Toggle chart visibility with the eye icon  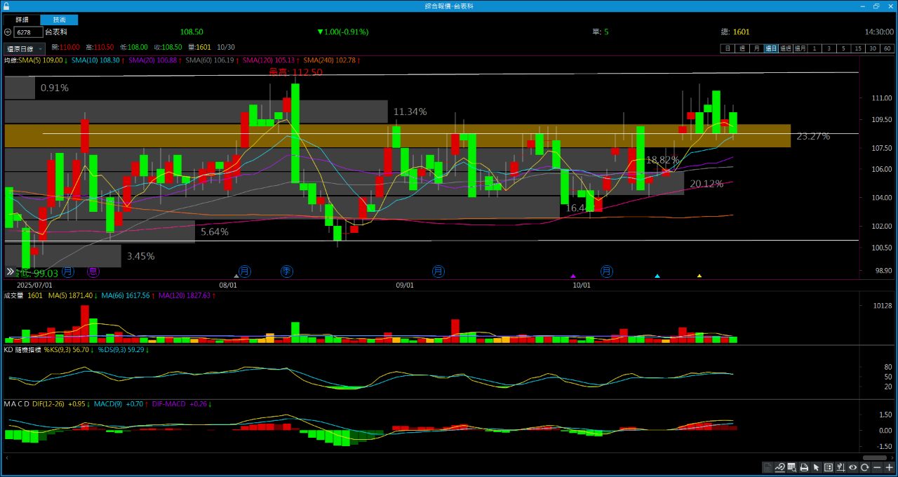click(x=853, y=468)
